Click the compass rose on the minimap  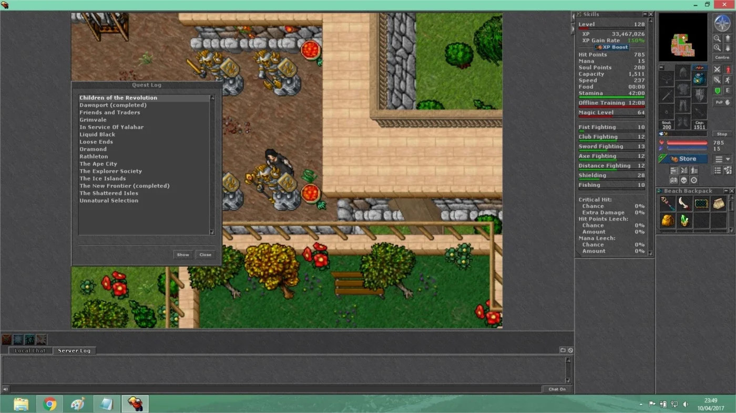point(722,23)
